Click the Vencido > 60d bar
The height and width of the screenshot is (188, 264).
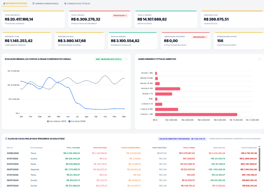156,73
